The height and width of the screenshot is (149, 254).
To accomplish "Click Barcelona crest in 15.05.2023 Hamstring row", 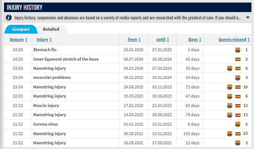I will [230, 96].
